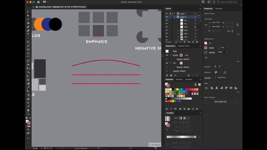Select the Zoom magnifier tool
The width and height of the screenshot is (267, 150).
tap(28, 114)
